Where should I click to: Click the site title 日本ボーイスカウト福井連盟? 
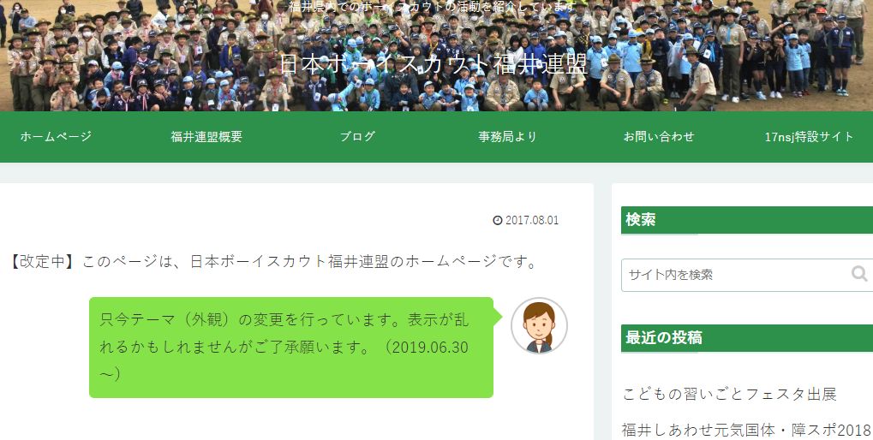pos(433,64)
